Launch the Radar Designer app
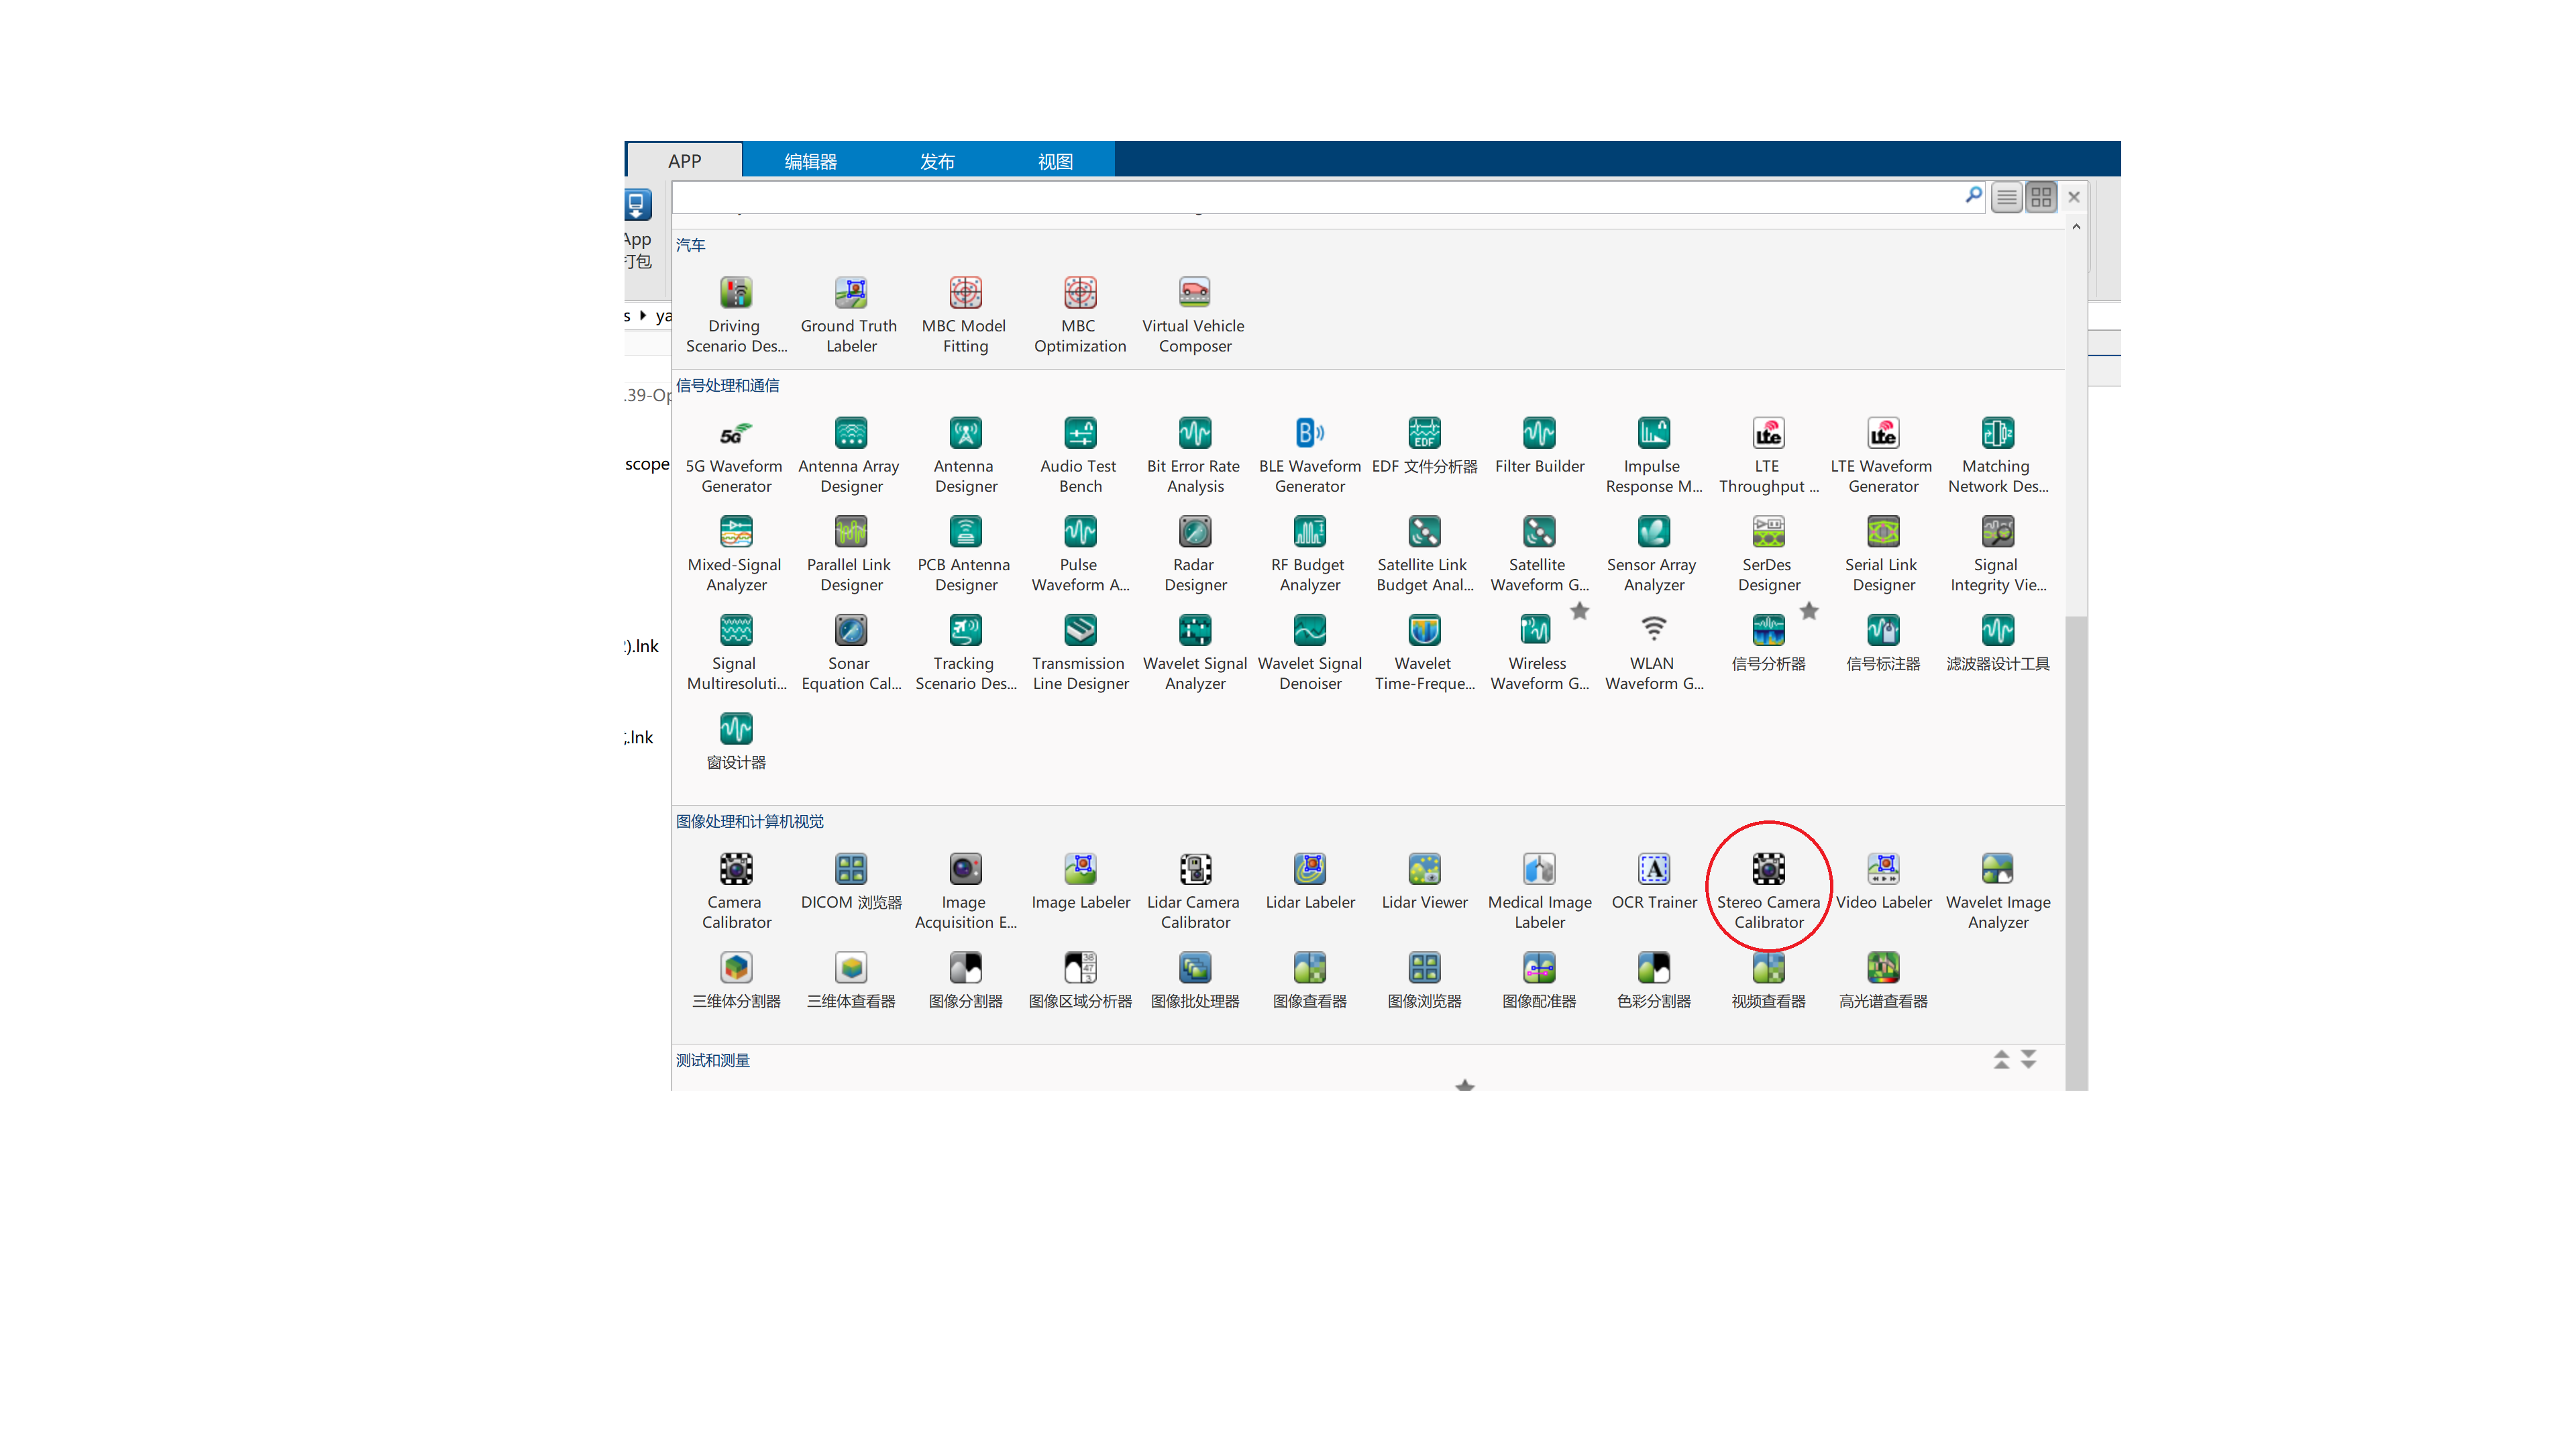 point(1194,533)
